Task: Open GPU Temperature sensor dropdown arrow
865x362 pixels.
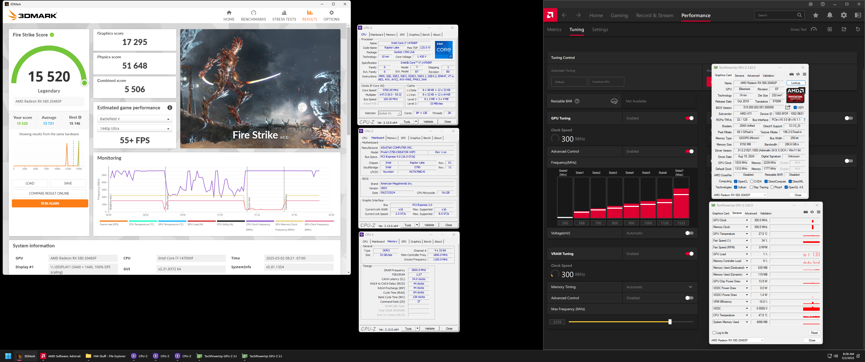Action: click(747, 234)
